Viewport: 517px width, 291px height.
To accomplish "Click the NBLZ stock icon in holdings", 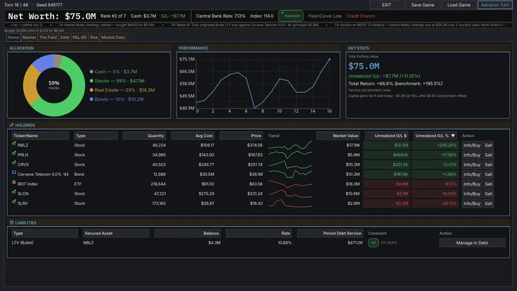I will click(14, 144).
